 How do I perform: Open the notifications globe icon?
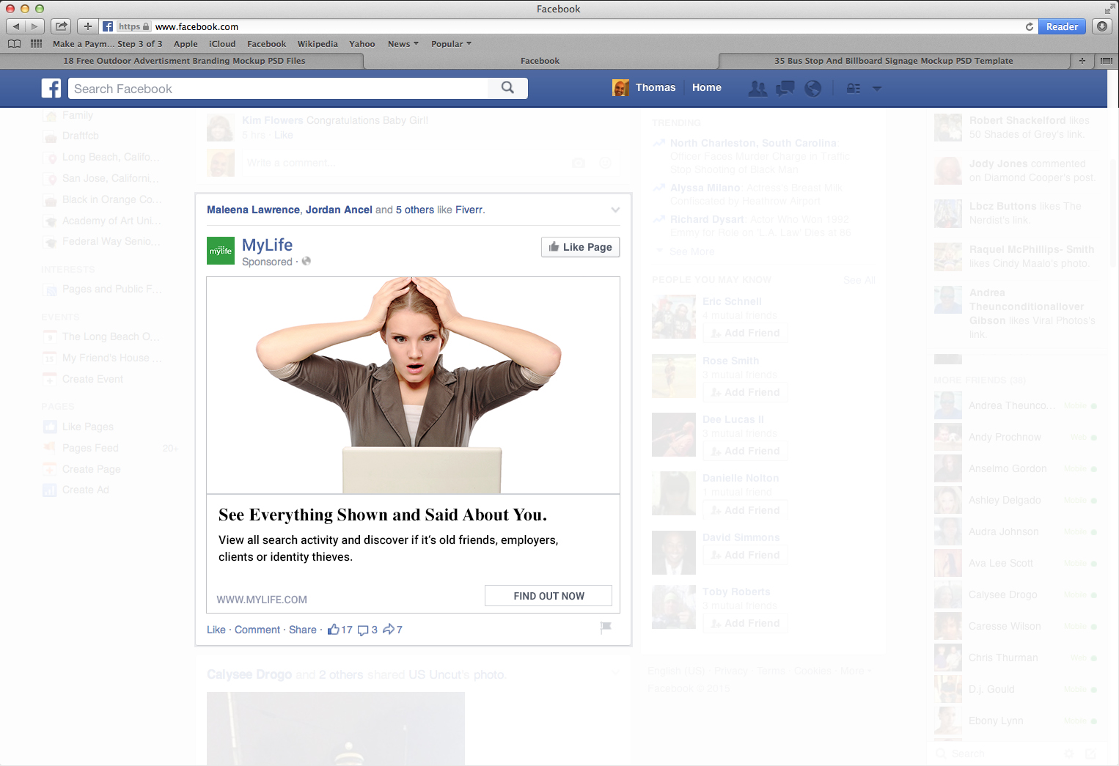[x=812, y=89]
